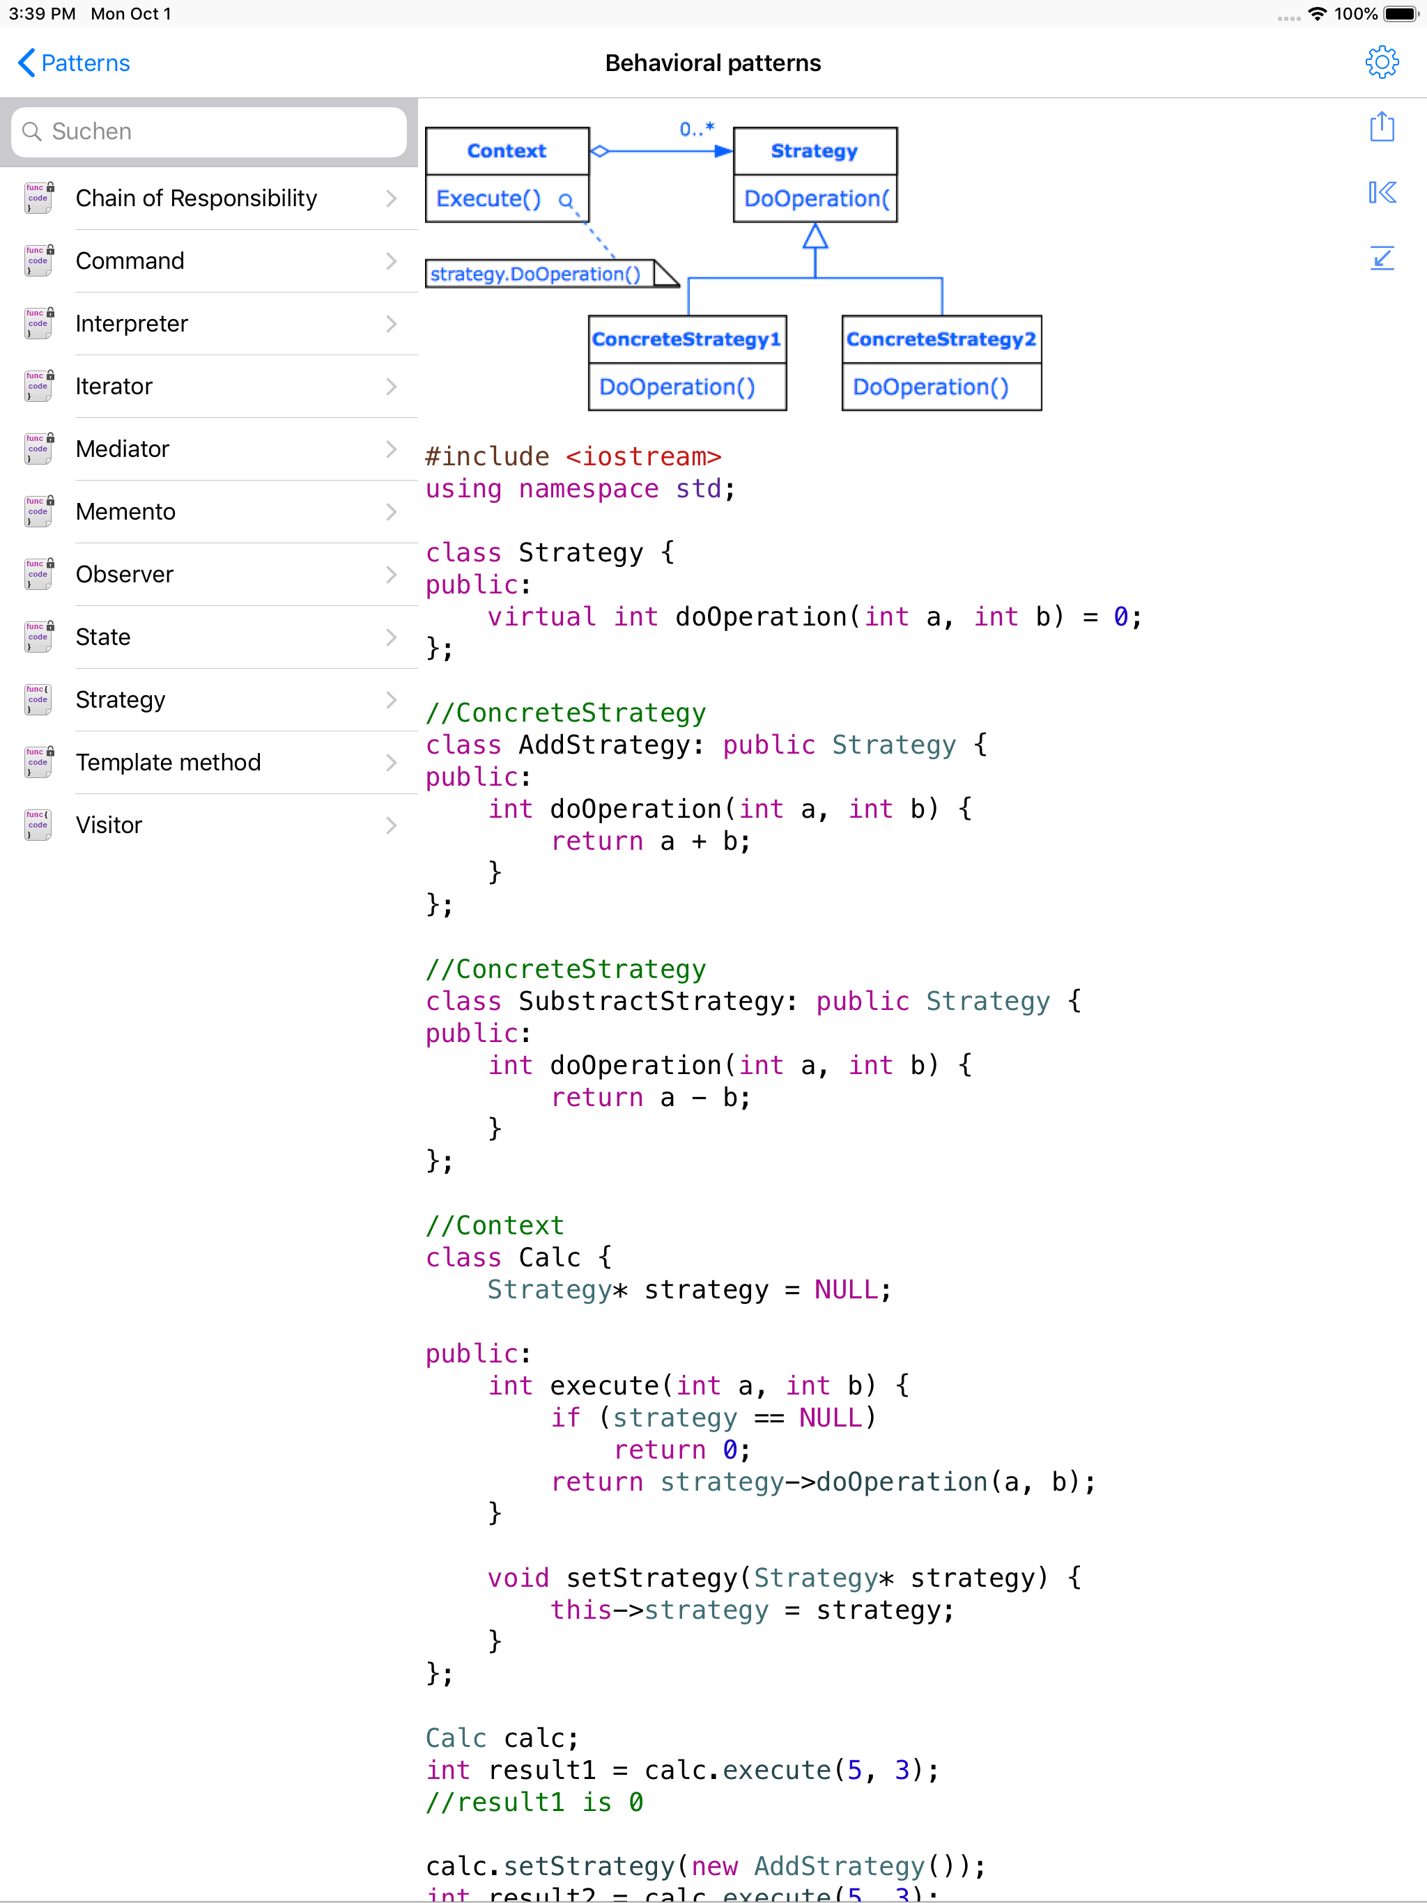Viewport: 1427px width, 1903px height.
Task: Tap the jump-to-start arrow icon
Action: tap(1382, 192)
